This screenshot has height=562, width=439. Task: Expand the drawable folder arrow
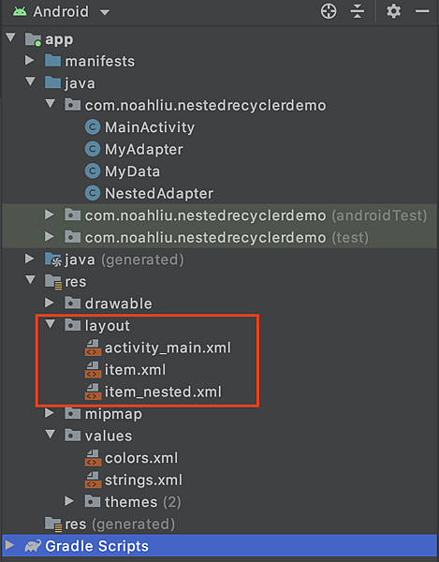(50, 303)
